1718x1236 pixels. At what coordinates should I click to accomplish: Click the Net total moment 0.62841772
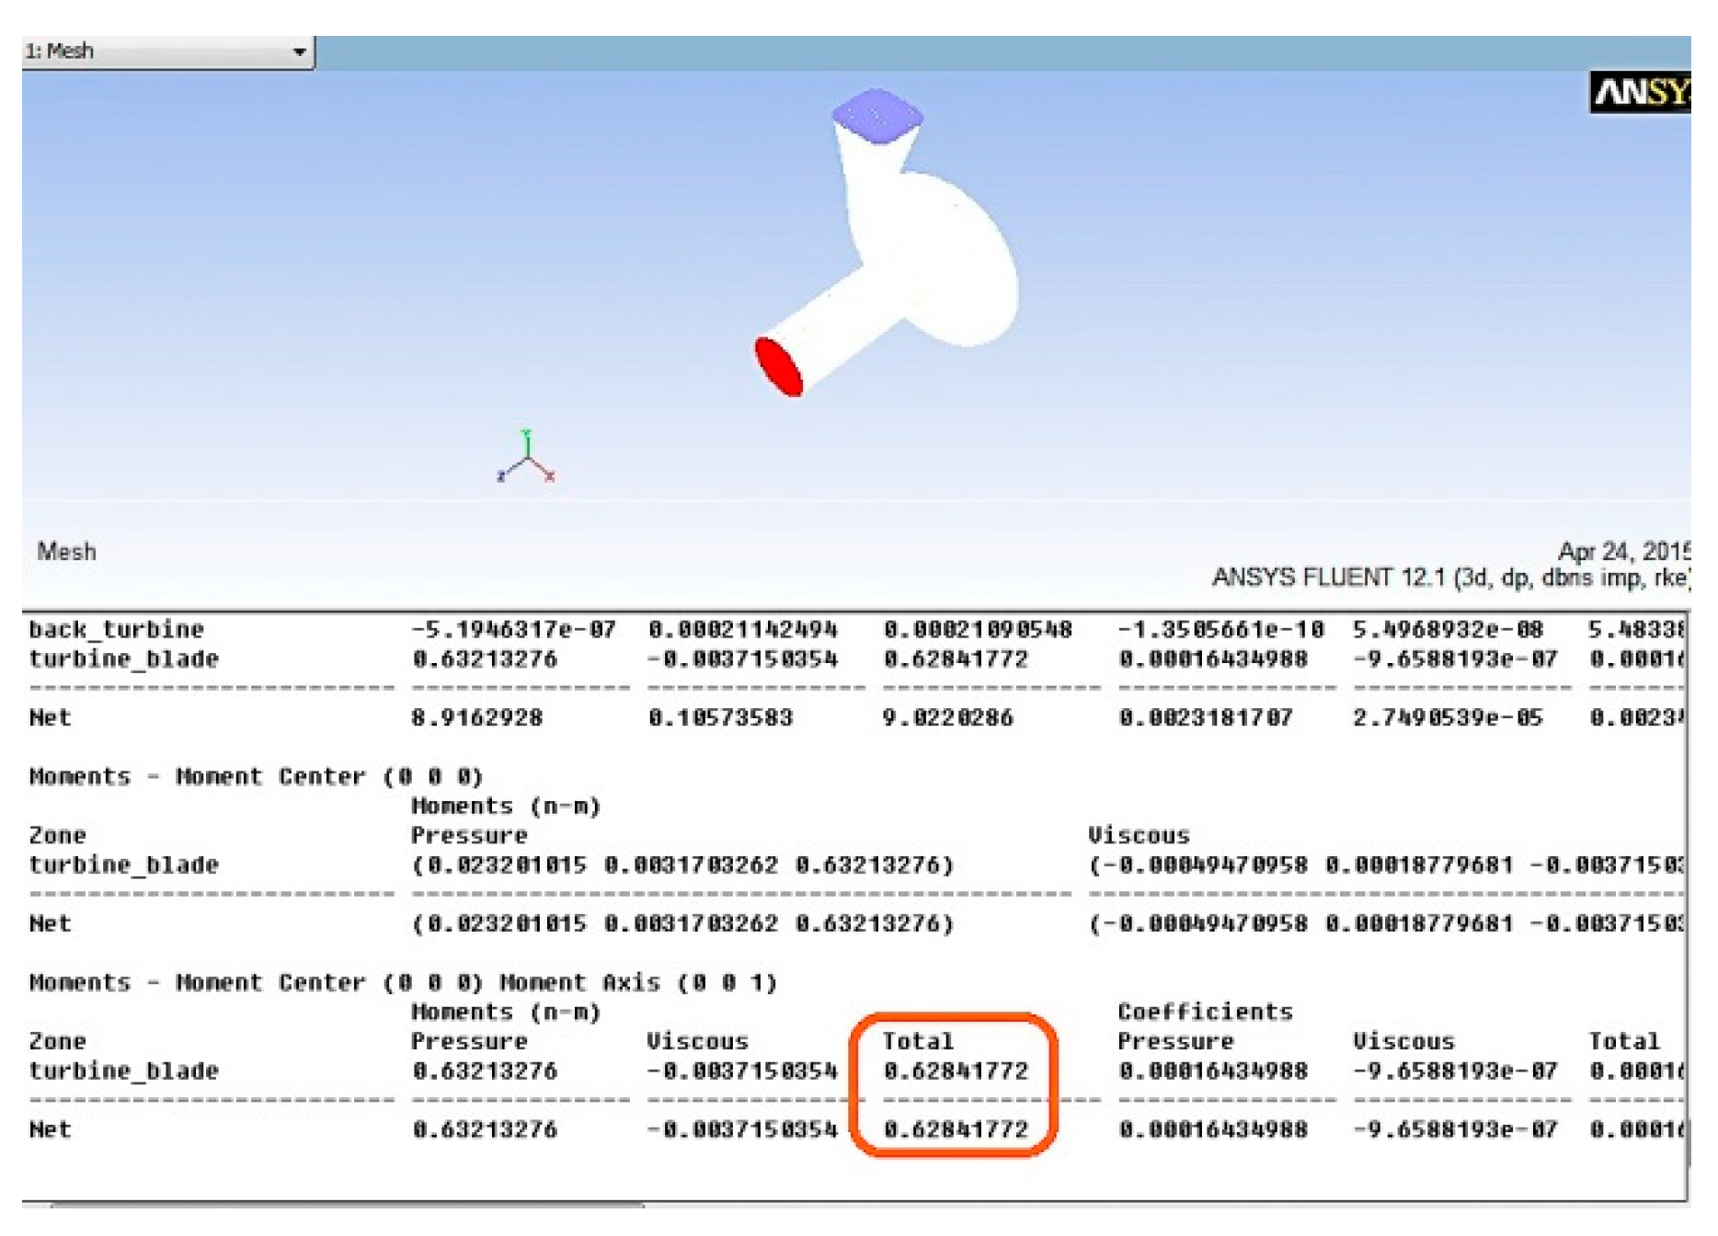click(x=956, y=1130)
